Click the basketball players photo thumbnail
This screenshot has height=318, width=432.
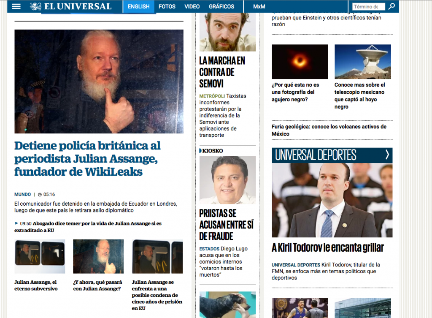tap(300, 308)
